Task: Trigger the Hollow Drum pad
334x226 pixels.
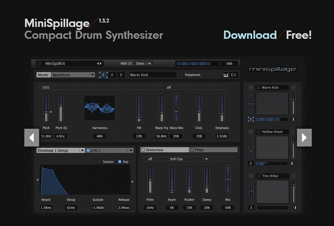Action: (x=272, y=148)
